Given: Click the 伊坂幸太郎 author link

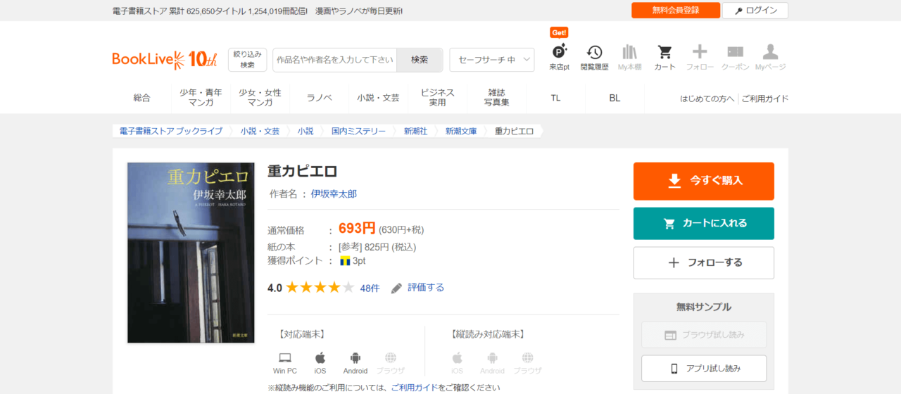Looking at the screenshot, I should point(334,193).
